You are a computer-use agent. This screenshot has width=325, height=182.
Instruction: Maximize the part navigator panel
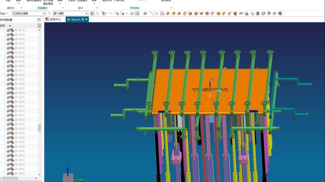point(39,20)
